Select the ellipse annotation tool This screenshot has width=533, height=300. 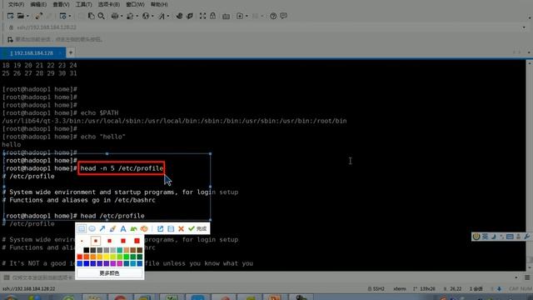point(92,228)
